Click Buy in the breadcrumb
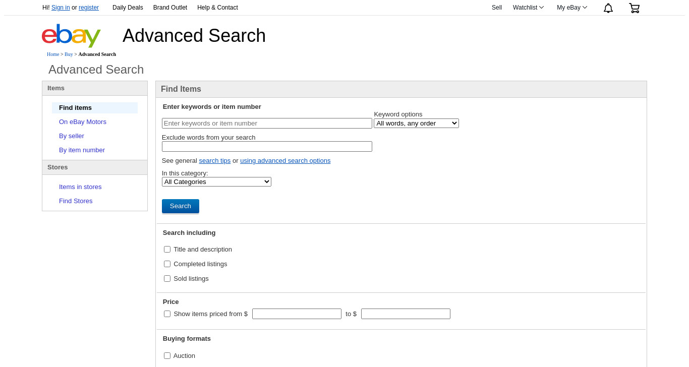The width and height of the screenshot is (689, 367). (x=69, y=54)
